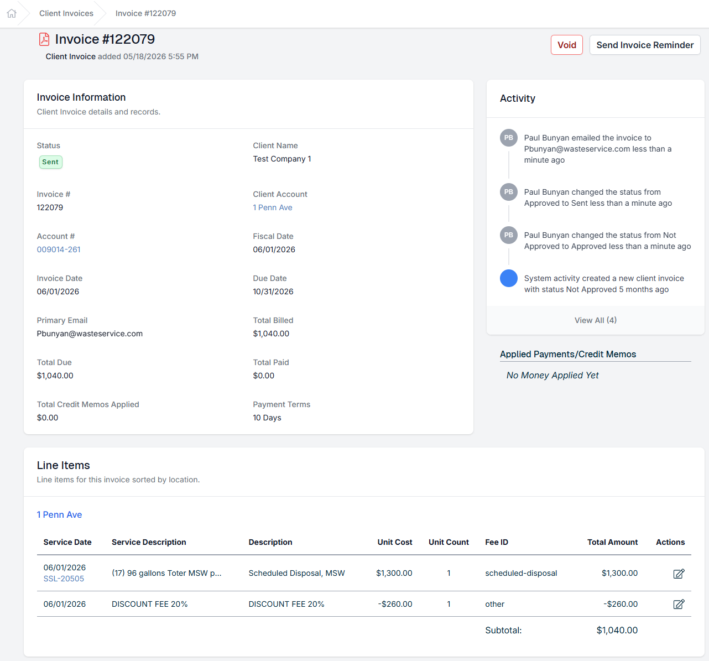This screenshot has height=661, width=709.
Task: Click PB avatar beside Not Approved to Approved
Action: point(509,235)
